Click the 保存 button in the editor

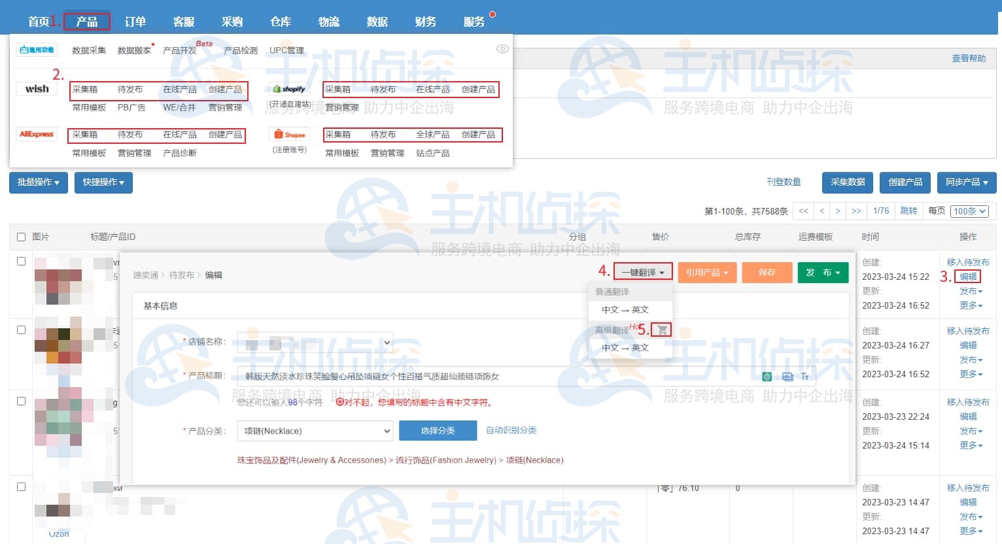[767, 272]
